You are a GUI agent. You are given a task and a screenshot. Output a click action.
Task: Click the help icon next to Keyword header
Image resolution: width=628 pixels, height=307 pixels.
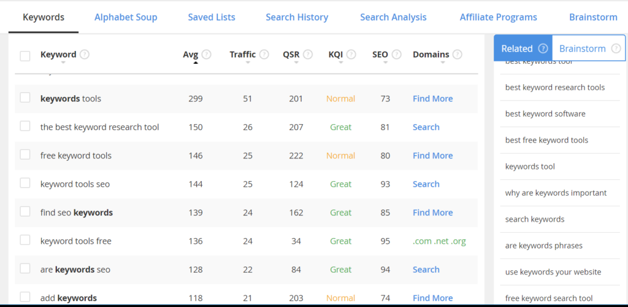[x=85, y=54]
